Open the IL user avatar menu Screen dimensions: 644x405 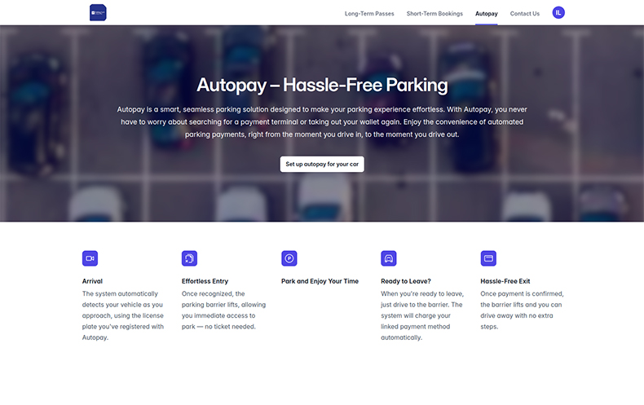558,12
